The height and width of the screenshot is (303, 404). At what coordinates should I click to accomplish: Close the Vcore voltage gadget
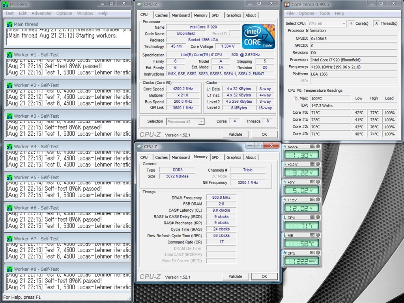point(318,147)
